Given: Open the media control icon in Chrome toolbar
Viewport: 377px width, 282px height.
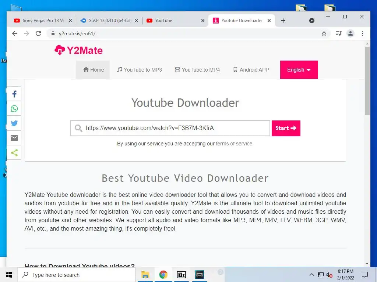Looking at the screenshot, I should (x=339, y=33).
